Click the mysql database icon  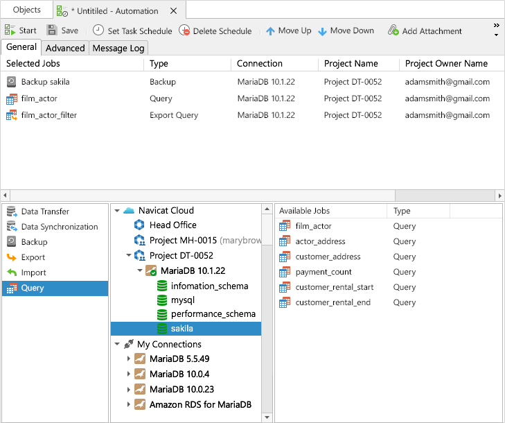162,300
